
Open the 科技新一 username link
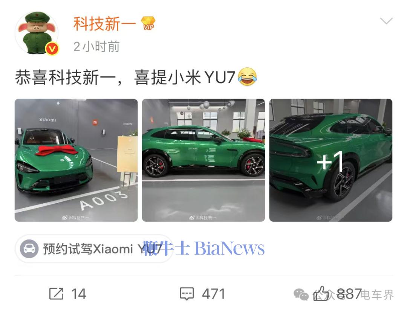click(x=104, y=24)
